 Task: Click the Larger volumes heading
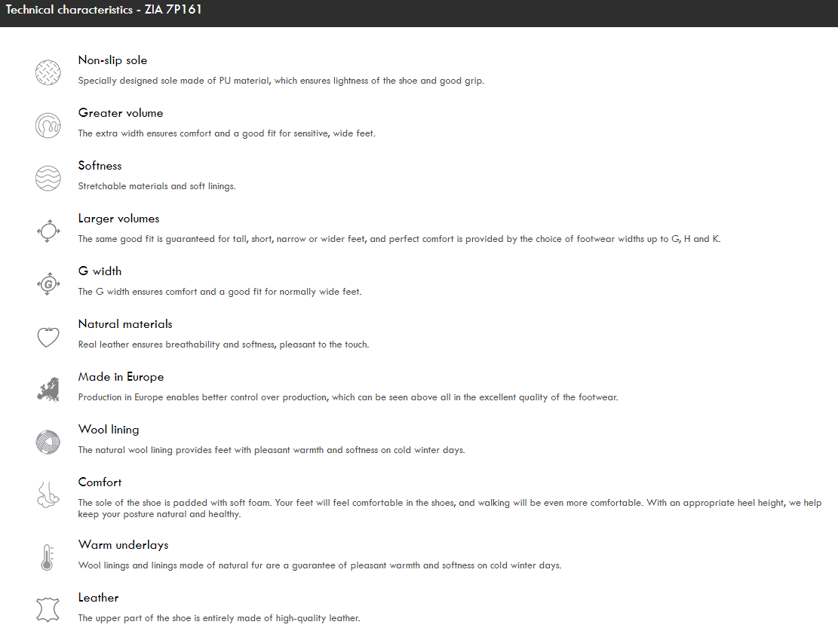[x=118, y=219]
